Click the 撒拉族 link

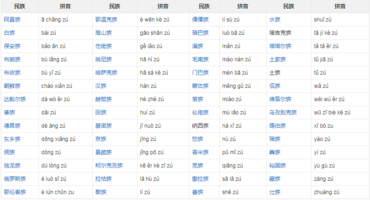click(201, 179)
